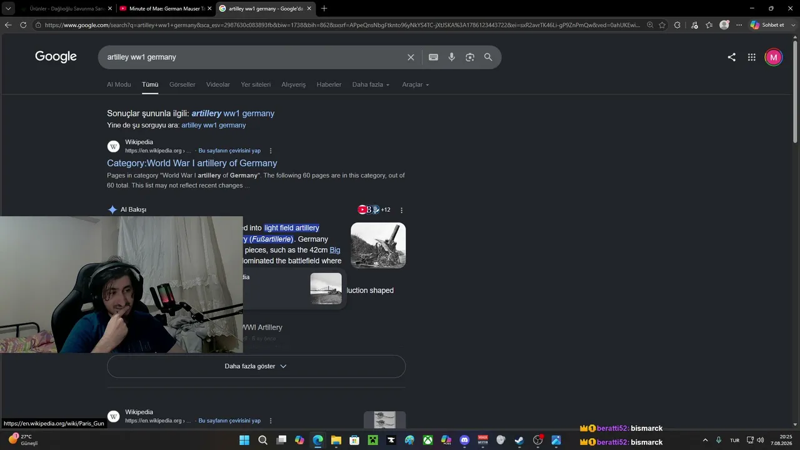Open the weather widget showing 27°C
This screenshot has width=800, height=450.
pos(23,440)
